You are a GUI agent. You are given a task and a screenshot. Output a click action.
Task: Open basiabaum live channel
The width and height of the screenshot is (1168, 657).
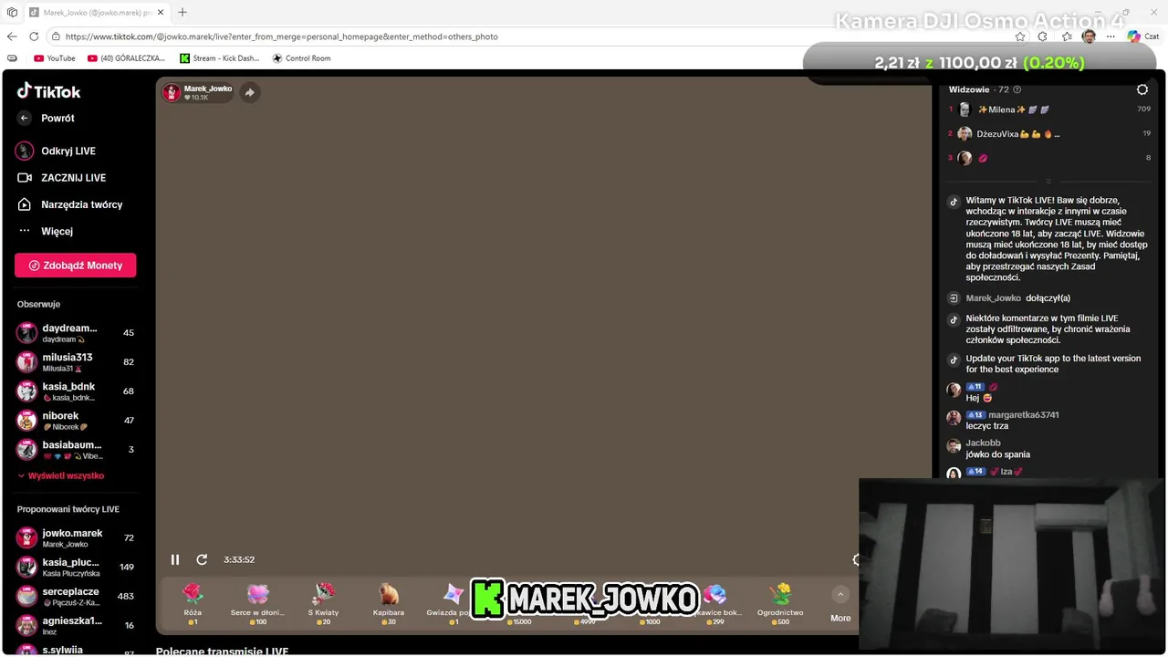point(75,450)
